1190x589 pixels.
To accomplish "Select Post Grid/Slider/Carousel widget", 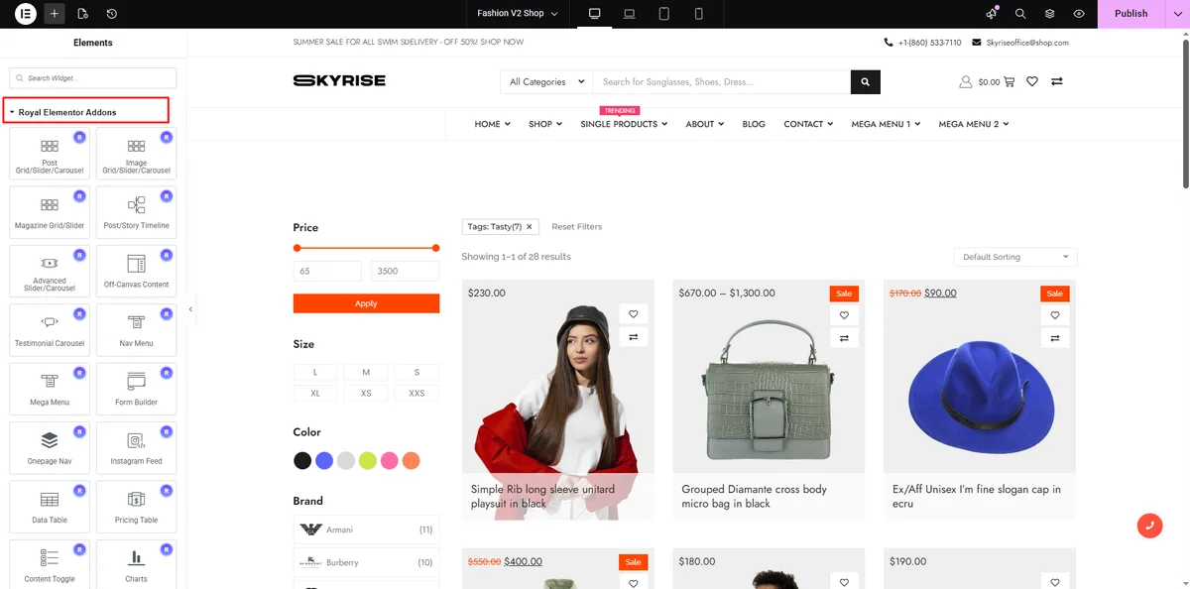I will point(50,155).
